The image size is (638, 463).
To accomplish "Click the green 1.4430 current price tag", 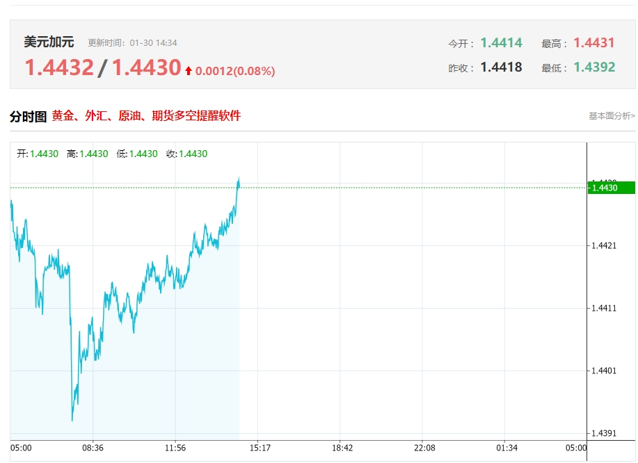I will [611, 188].
